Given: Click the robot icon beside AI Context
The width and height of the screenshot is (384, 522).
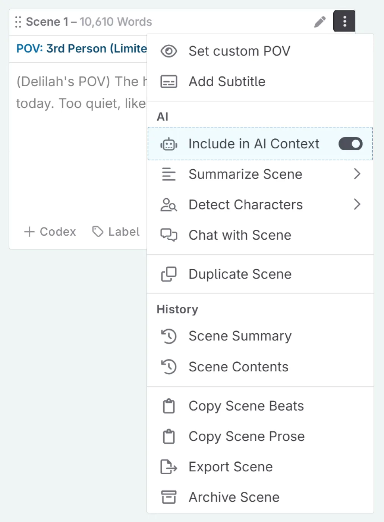Looking at the screenshot, I should (169, 144).
